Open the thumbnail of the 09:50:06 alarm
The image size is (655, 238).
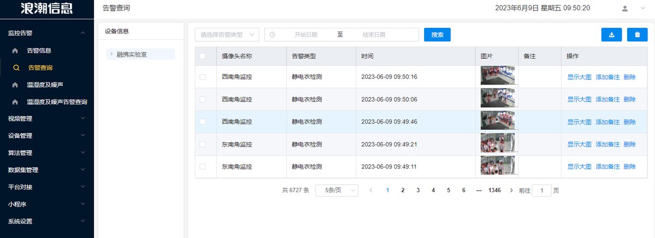pyautogui.click(x=497, y=97)
